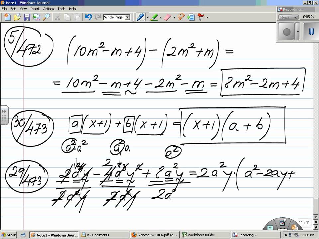
Task: Click the scrollbar down arrow
Action: [316, 217]
